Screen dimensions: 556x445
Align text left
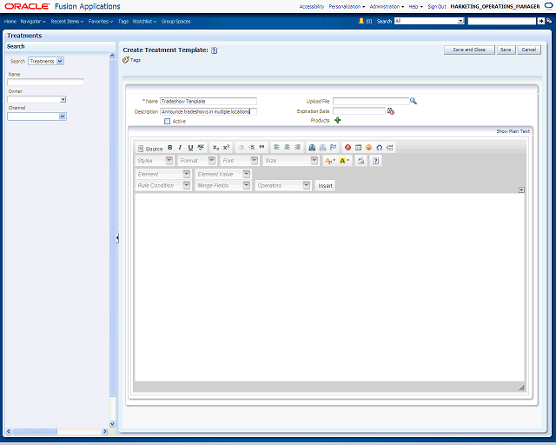point(276,147)
